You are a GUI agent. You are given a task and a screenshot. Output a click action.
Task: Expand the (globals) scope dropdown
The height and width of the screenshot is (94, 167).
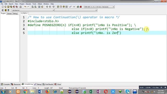tap(53, 10)
